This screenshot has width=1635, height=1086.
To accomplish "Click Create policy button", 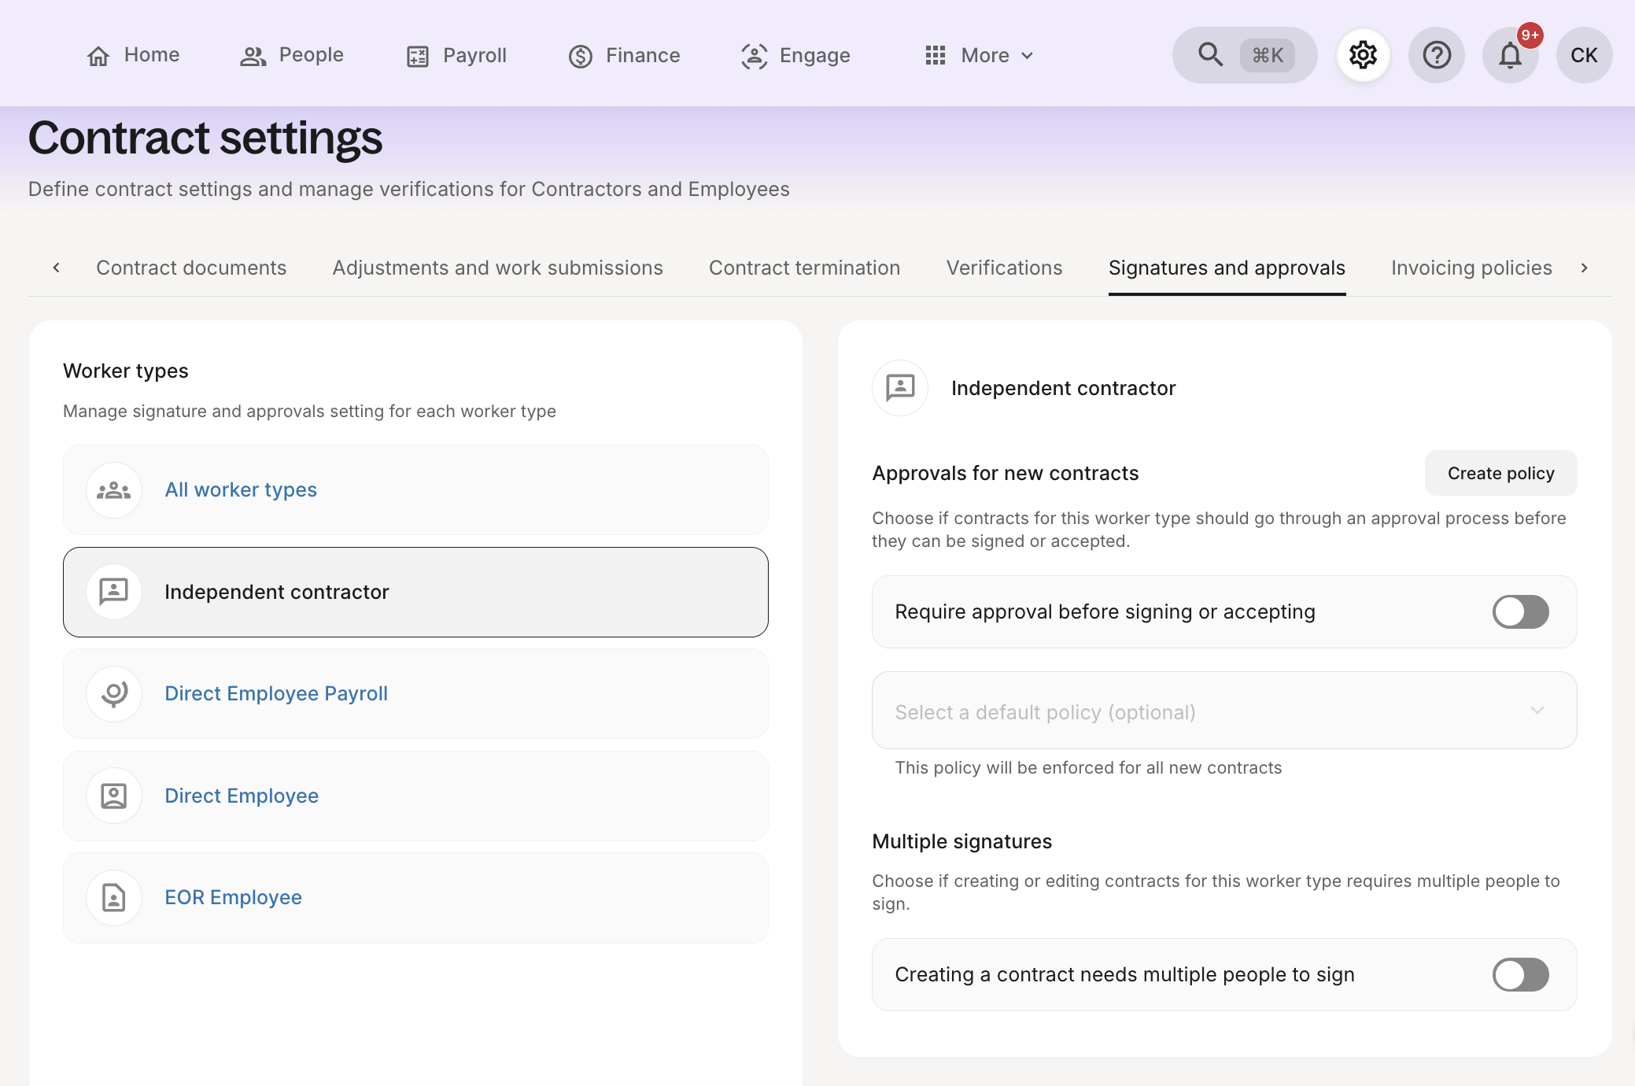I will click(1500, 473).
